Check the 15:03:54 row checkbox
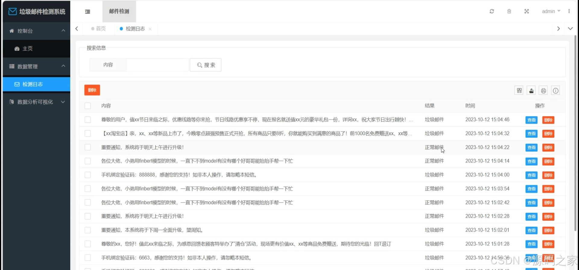This screenshot has height=270, width=579. pos(88,189)
